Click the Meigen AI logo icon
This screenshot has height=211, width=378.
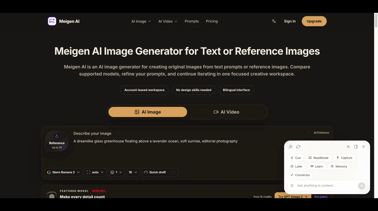tap(52, 21)
